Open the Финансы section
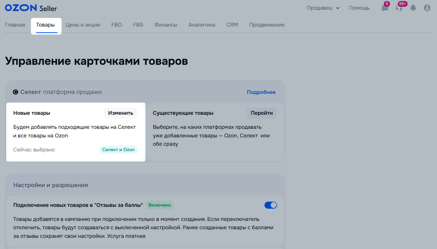Image resolution: width=437 pixels, height=249 pixels. tap(166, 25)
